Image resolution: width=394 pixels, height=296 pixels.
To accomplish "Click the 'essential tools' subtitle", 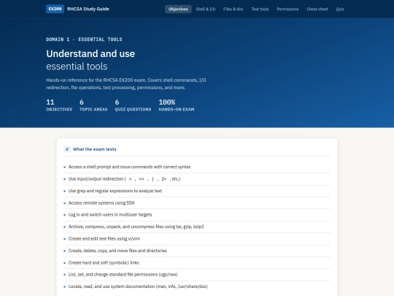I will point(77,67).
